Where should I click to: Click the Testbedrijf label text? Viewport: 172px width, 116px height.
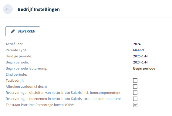click(x=15, y=80)
